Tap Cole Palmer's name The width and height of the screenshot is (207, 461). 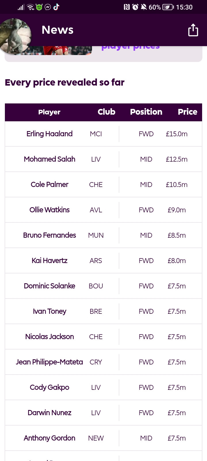pyautogui.click(x=49, y=184)
